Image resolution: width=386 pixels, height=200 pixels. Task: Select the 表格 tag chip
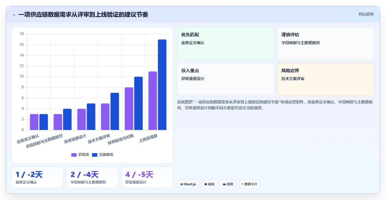(209, 184)
